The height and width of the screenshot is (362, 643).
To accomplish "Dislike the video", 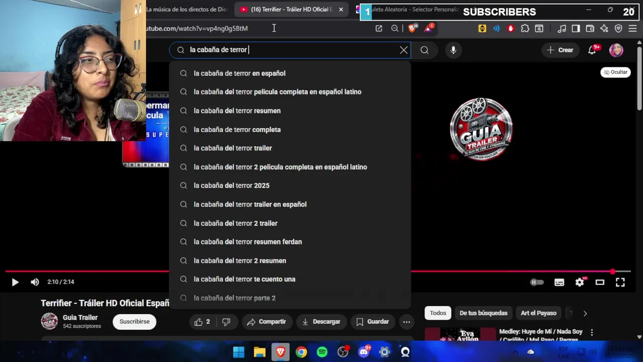I will coord(226,322).
